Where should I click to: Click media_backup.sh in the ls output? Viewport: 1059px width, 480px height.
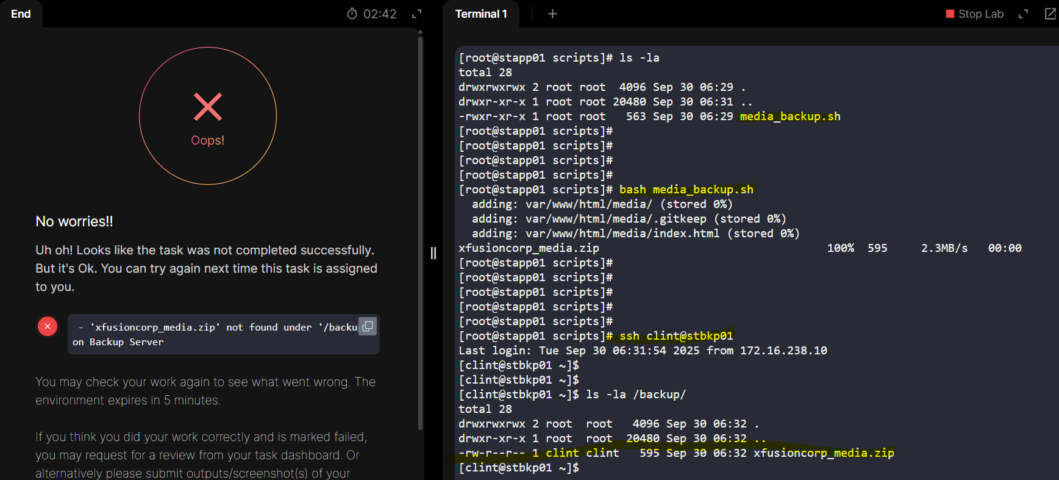point(790,116)
